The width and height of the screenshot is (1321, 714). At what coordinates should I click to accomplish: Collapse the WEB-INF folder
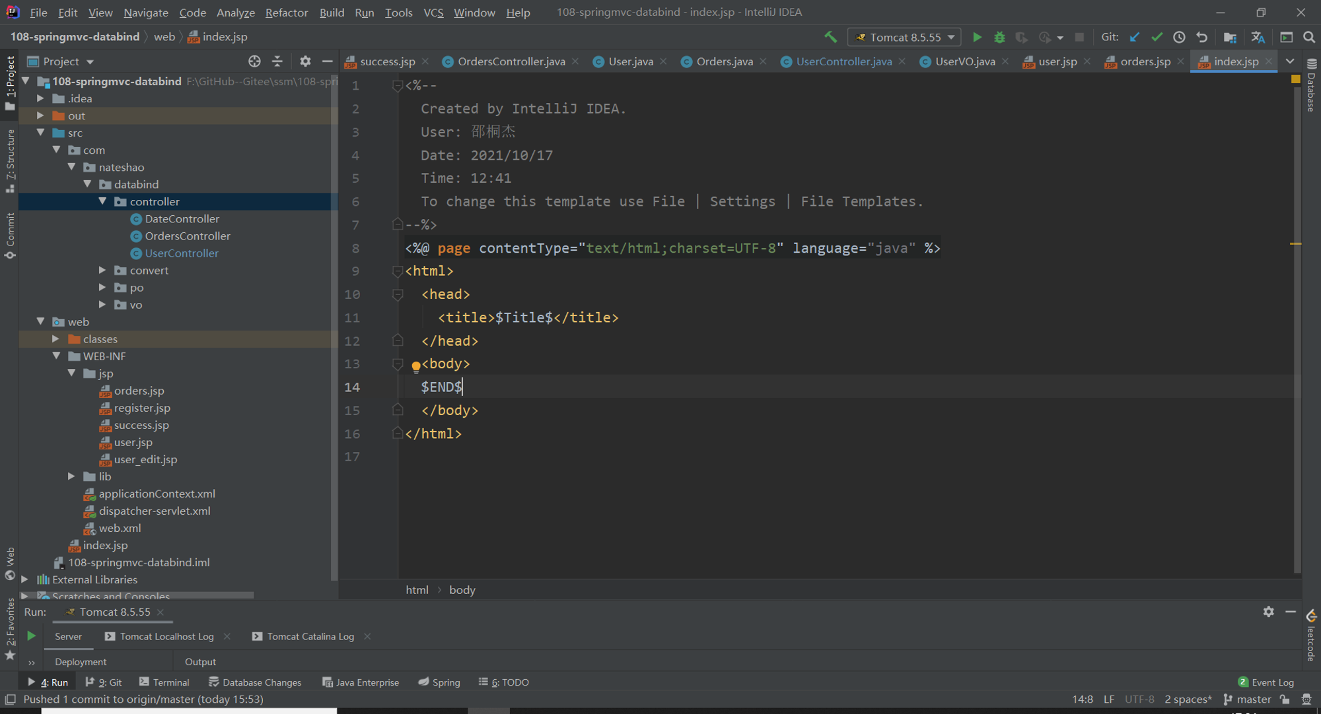pyautogui.click(x=57, y=356)
